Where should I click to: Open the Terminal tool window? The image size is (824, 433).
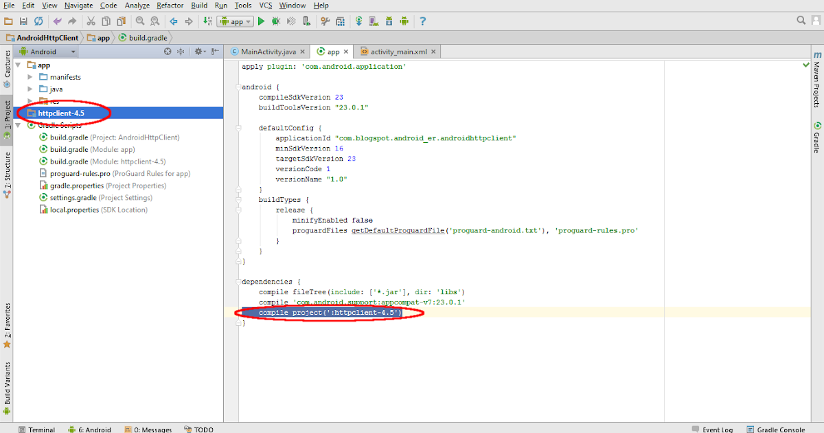[x=36, y=430]
